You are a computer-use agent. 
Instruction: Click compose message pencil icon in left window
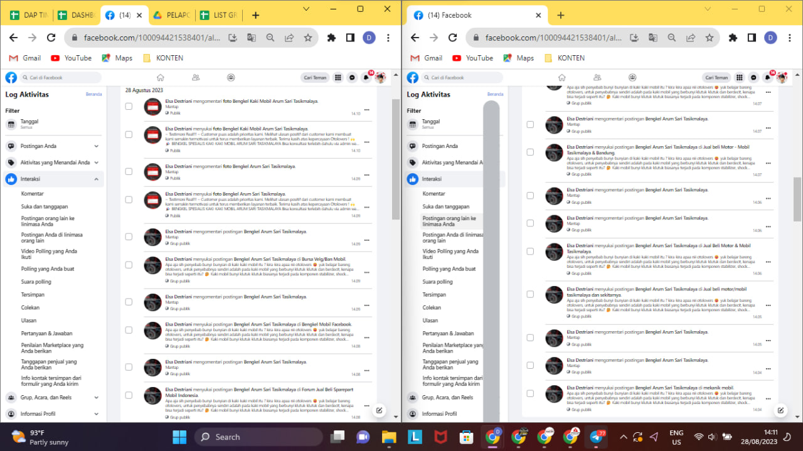click(x=380, y=410)
